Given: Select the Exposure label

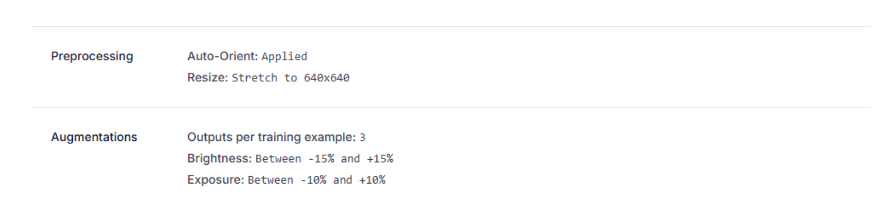Looking at the screenshot, I should tap(216, 180).
